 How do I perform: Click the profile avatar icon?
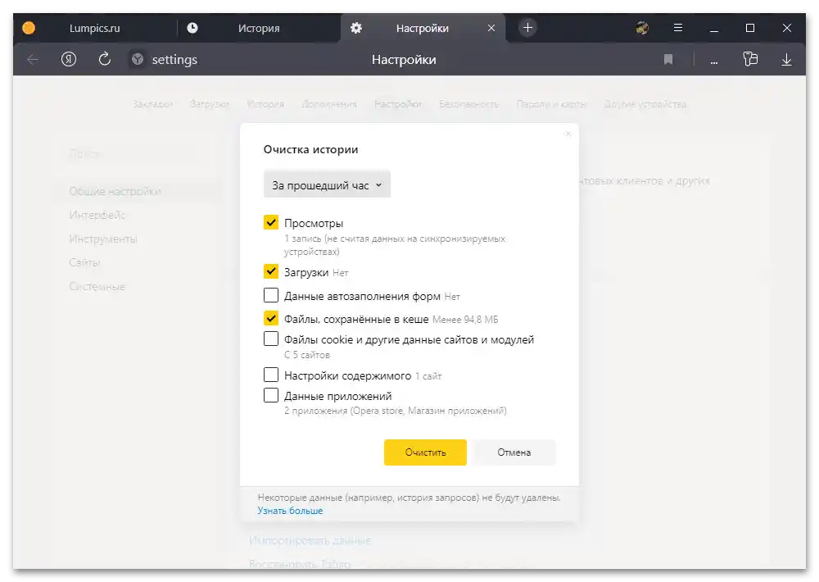(642, 28)
